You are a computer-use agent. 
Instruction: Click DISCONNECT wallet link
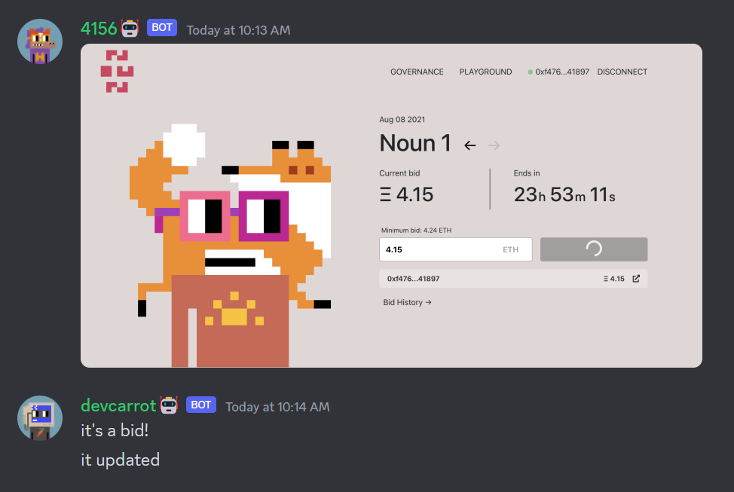point(622,72)
